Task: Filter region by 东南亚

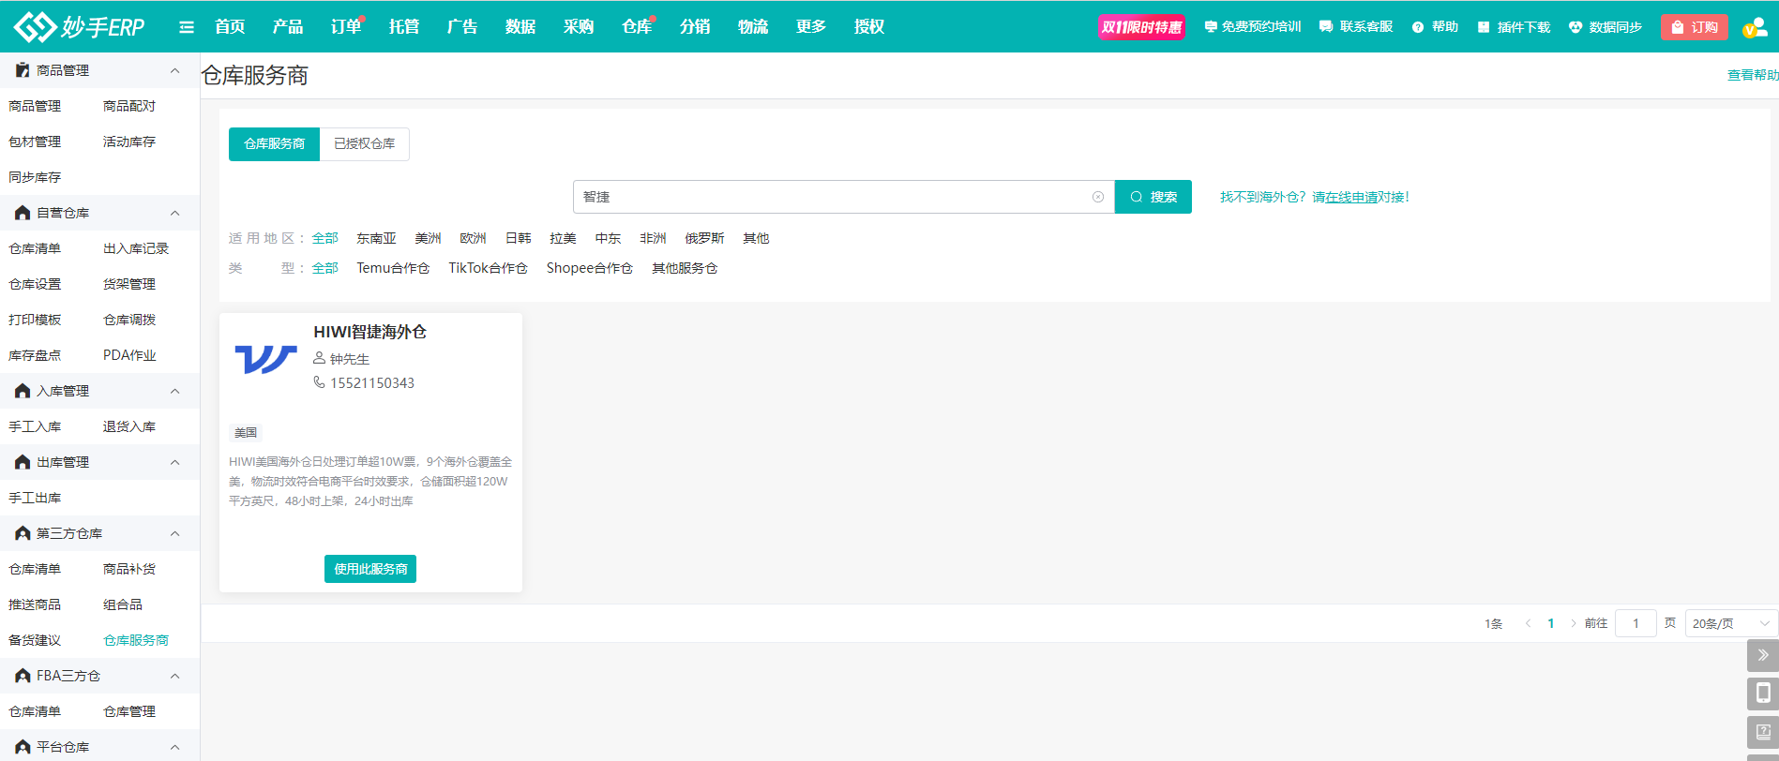Action: click(376, 238)
